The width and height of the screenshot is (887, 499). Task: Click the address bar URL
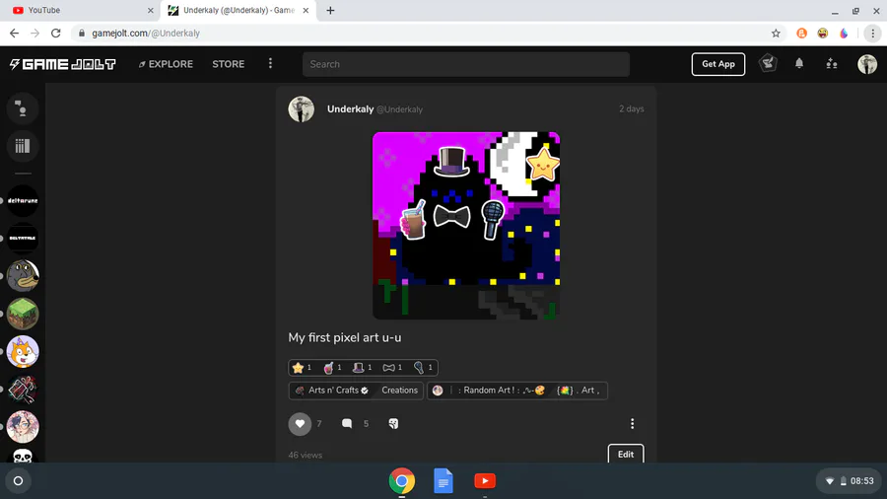(146, 34)
